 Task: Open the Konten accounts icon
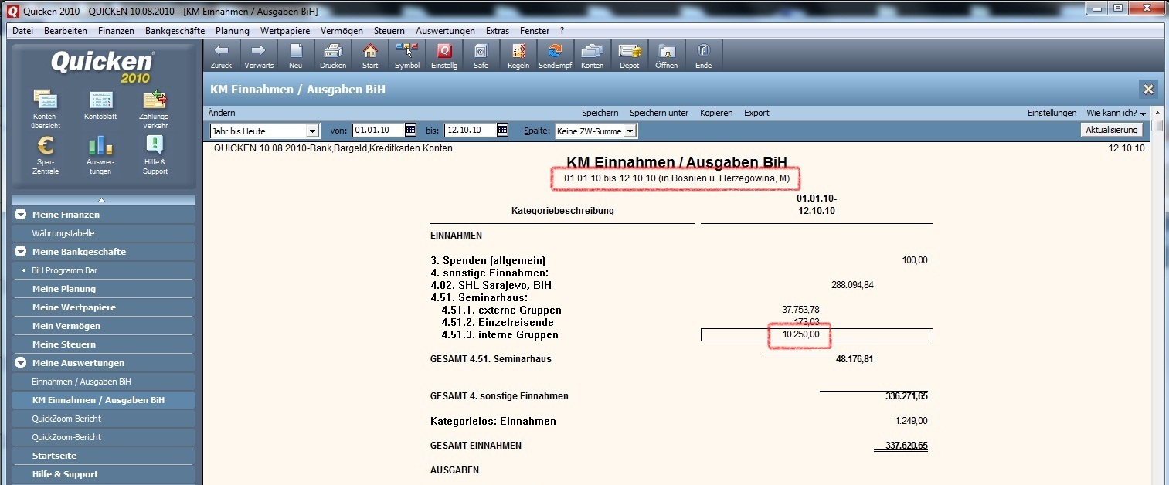coord(592,56)
